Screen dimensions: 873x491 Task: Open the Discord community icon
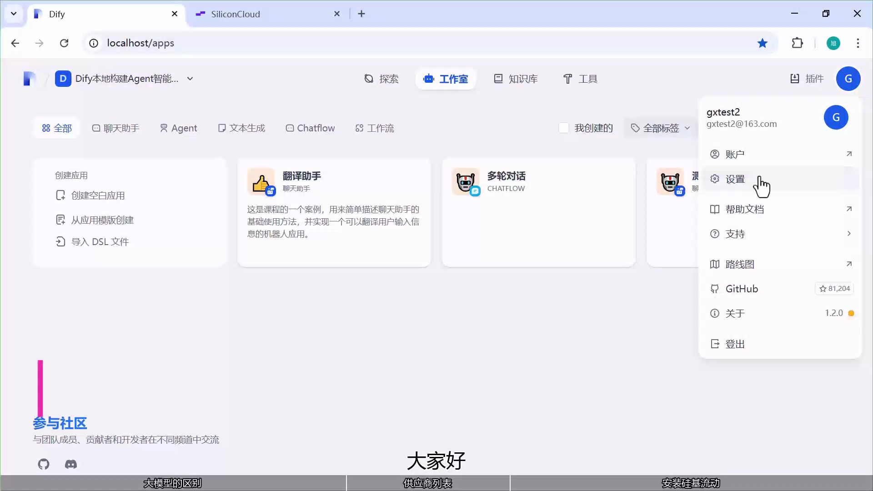click(x=71, y=464)
